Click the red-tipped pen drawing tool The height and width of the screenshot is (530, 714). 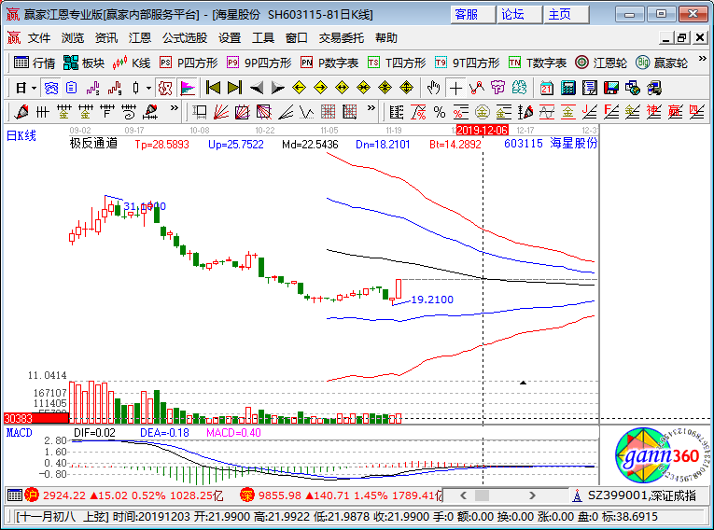pyautogui.click(x=21, y=112)
